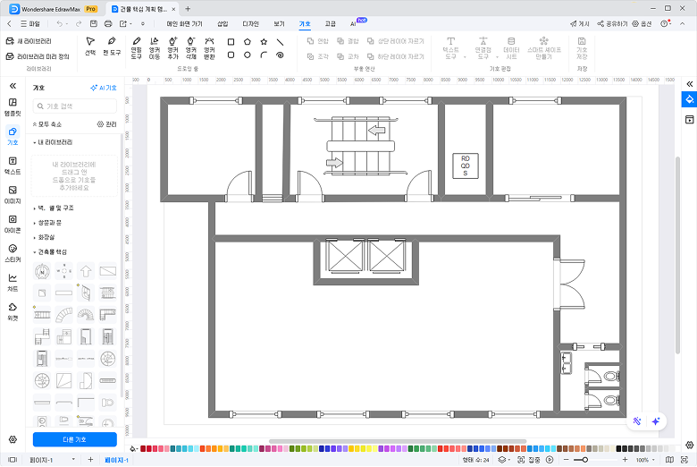Click the Share button (공유하기)
Viewport: 697px width, 467px height.
coord(612,23)
